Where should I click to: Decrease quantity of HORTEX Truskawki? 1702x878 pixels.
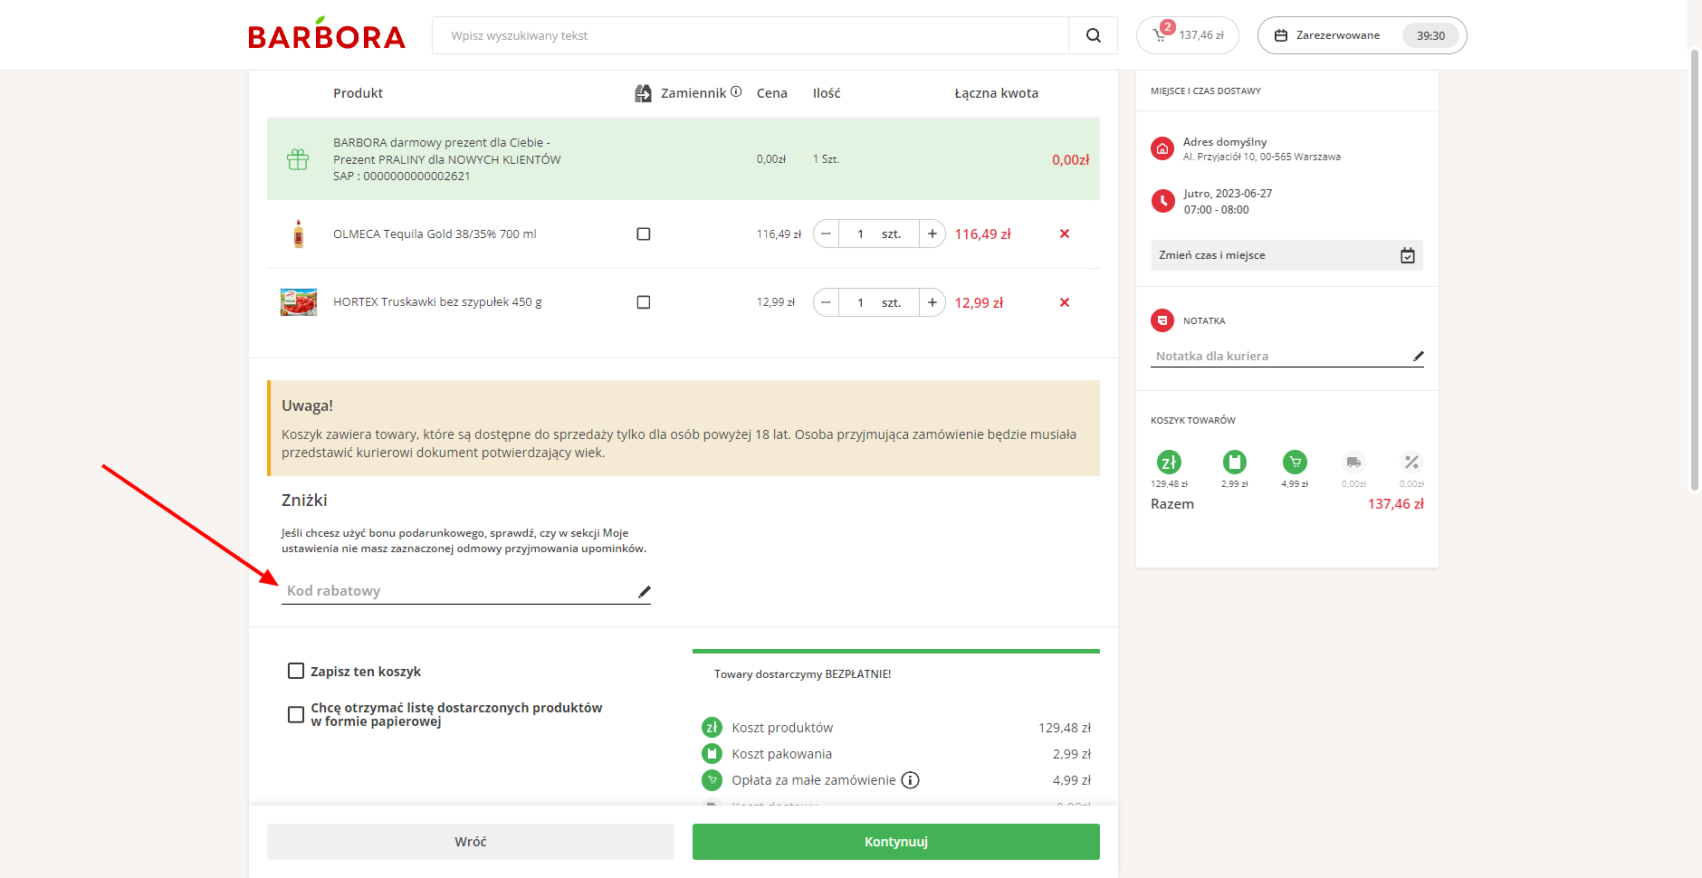coord(826,302)
